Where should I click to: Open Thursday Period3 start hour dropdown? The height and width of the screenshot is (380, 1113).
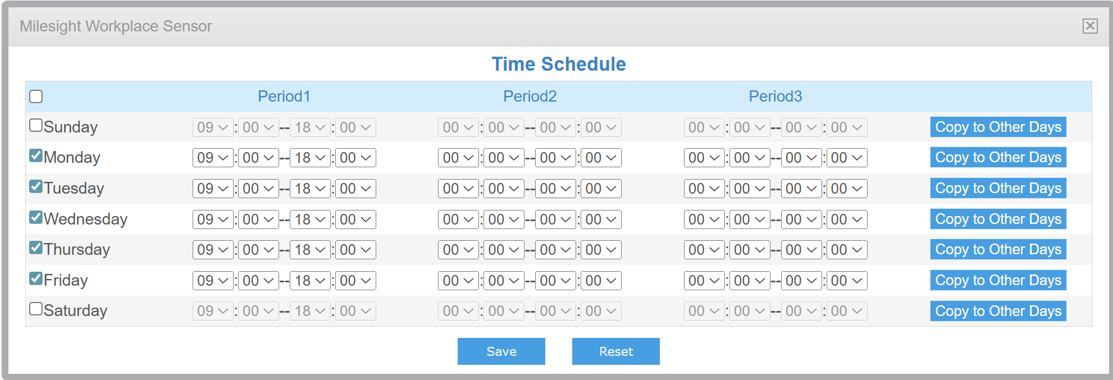[703, 250]
